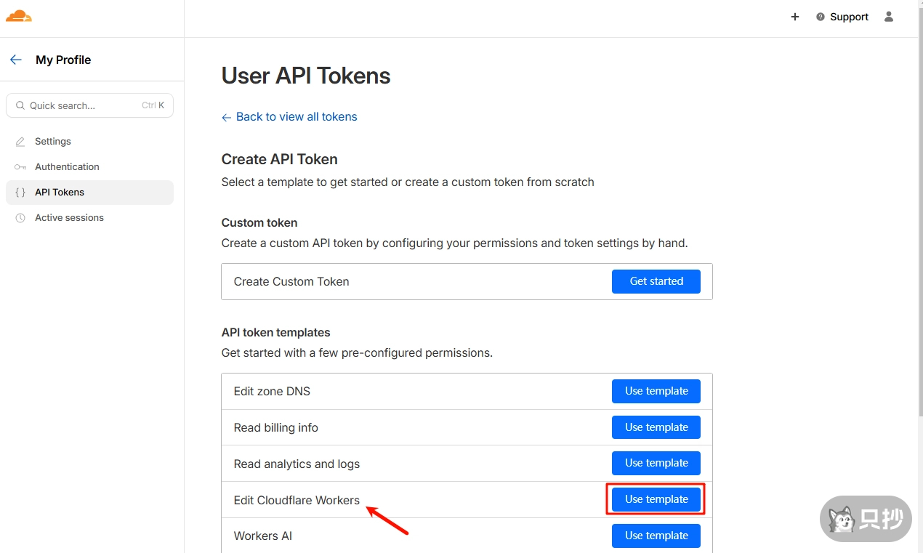Click the Cloudflare logo
Screen dimensions: 923x553
18,16
